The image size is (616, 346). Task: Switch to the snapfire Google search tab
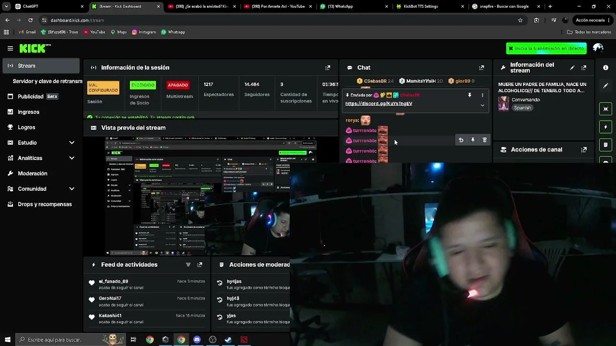coord(505,7)
